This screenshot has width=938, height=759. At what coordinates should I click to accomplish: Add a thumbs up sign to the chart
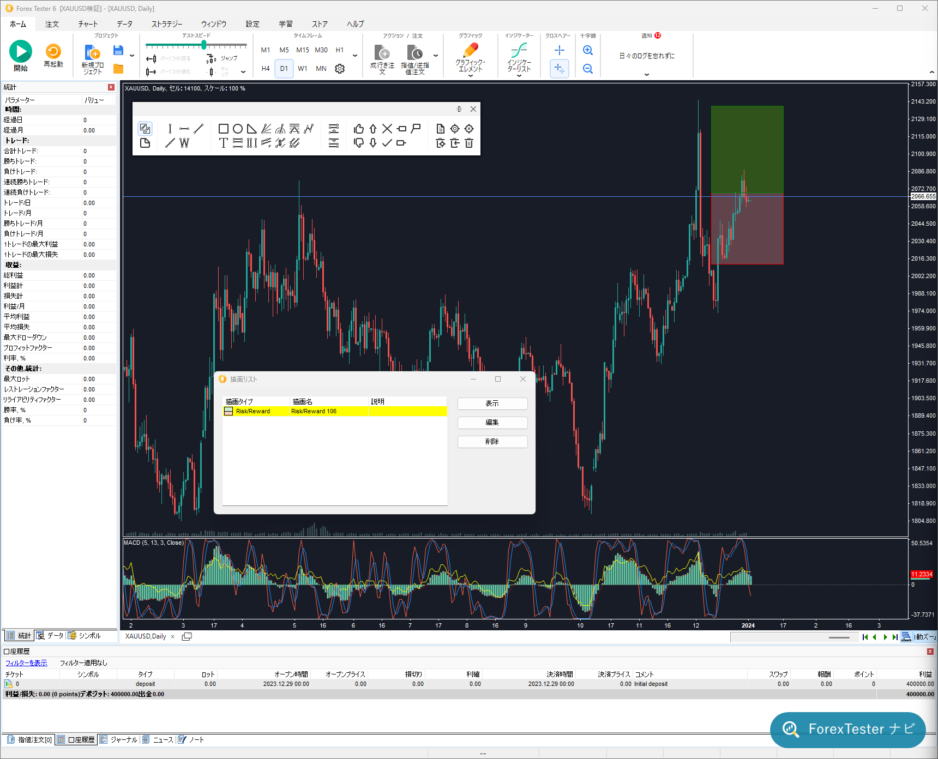coord(359,129)
